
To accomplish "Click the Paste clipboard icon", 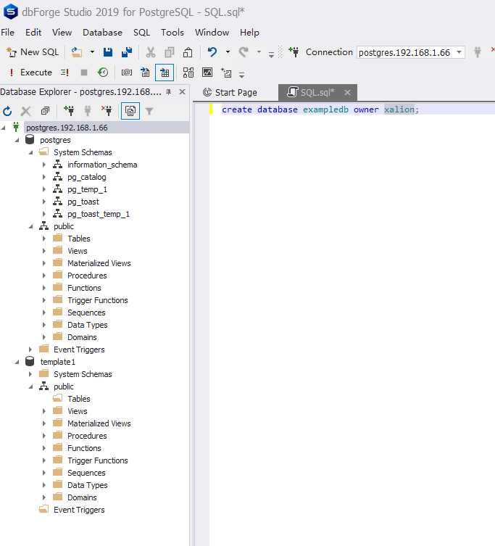I will pyautogui.click(x=188, y=52).
